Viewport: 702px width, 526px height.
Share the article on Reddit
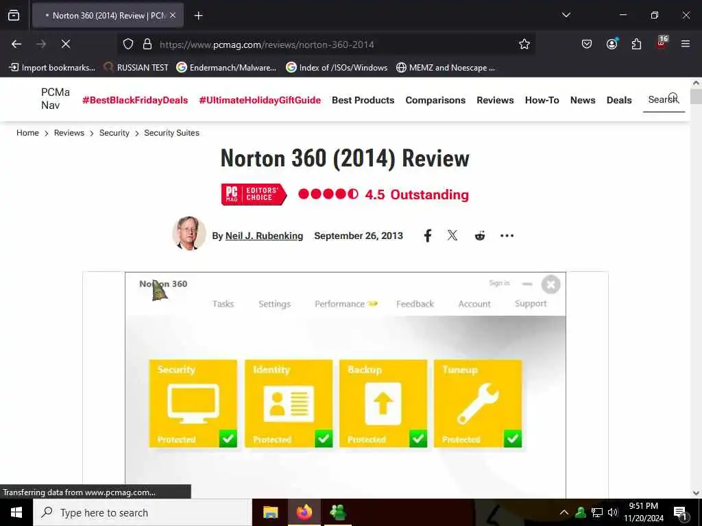[x=479, y=236]
